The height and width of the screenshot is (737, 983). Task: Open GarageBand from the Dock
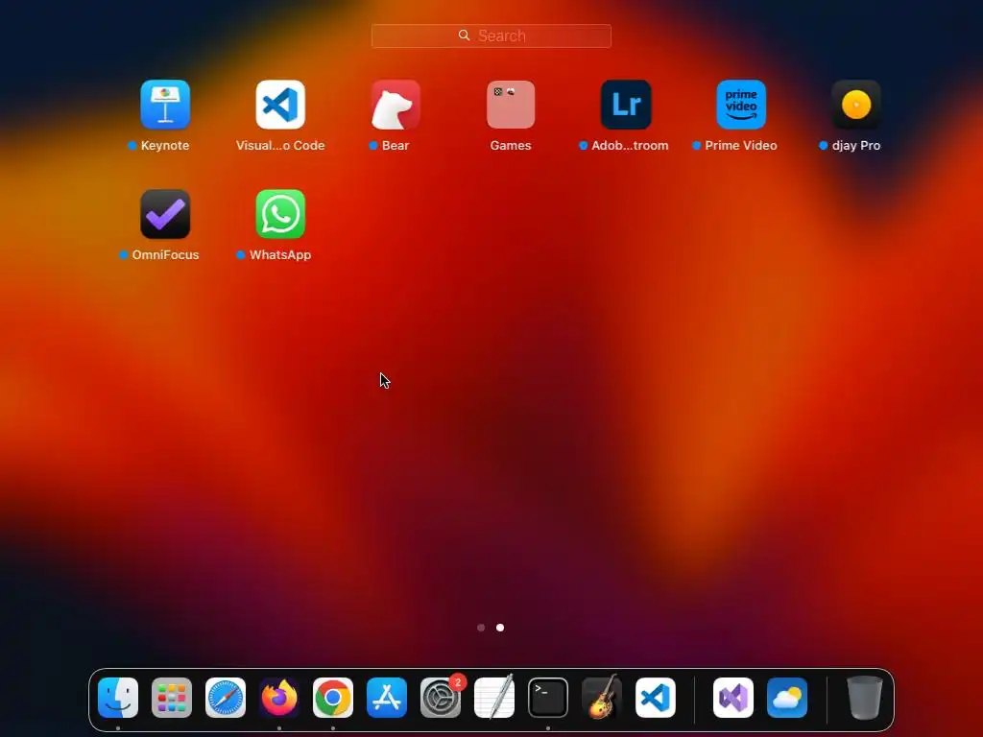(x=602, y=698)
